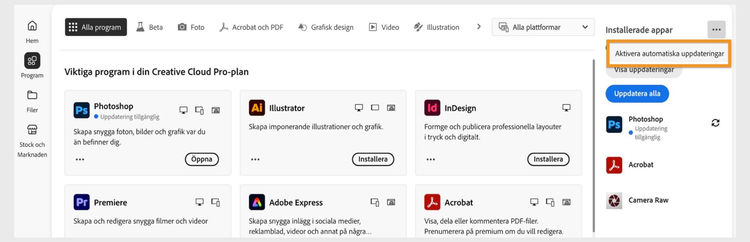Click the Premiere Pr app icon
This screenshot has height=242, width=750.
81,202
